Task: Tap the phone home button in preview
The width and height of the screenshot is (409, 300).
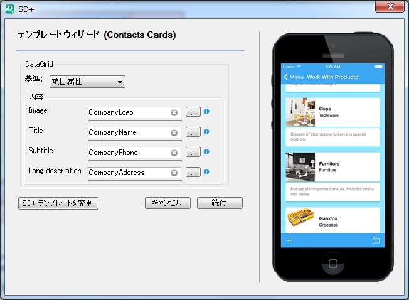Action: pyautogui.click(x=333, y=263)
